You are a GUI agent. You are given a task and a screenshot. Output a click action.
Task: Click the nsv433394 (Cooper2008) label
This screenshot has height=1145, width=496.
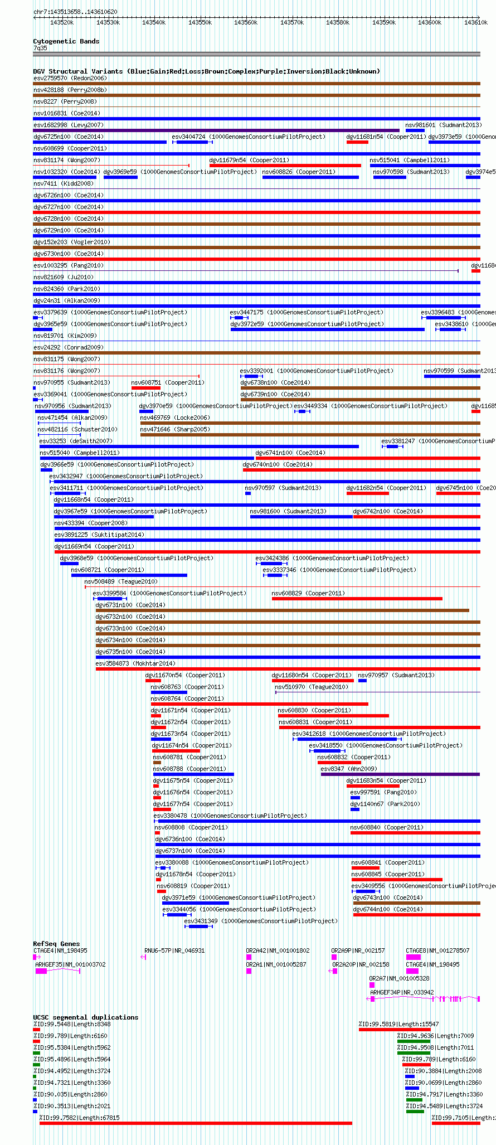(90, 523)
